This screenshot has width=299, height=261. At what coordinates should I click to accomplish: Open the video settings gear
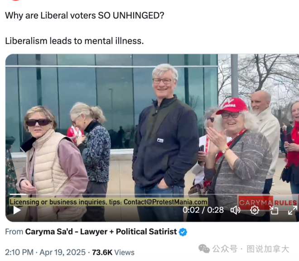(x=255, y=210)
